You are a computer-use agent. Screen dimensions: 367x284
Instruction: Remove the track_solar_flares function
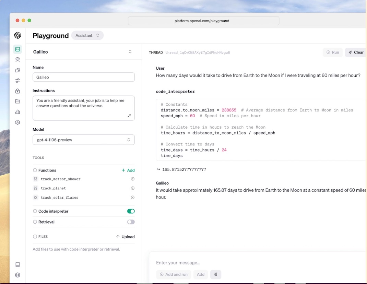tap(132, 197)
